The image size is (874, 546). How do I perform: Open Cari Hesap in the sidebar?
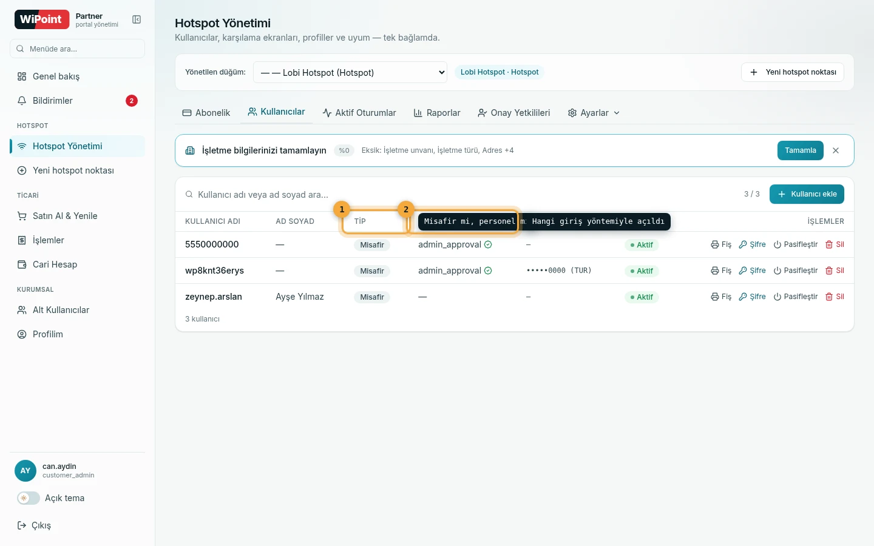pyautogui.click(x=77, y=265)
